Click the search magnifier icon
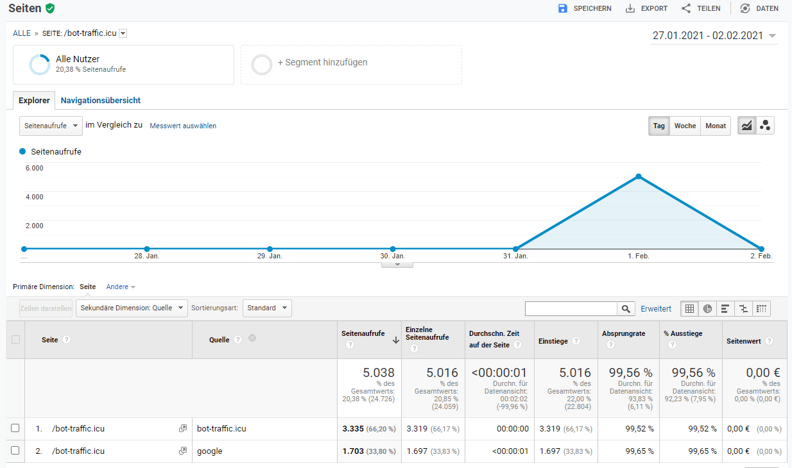The width and height of the screenshot is (792, 468). (x=626, y=309)
